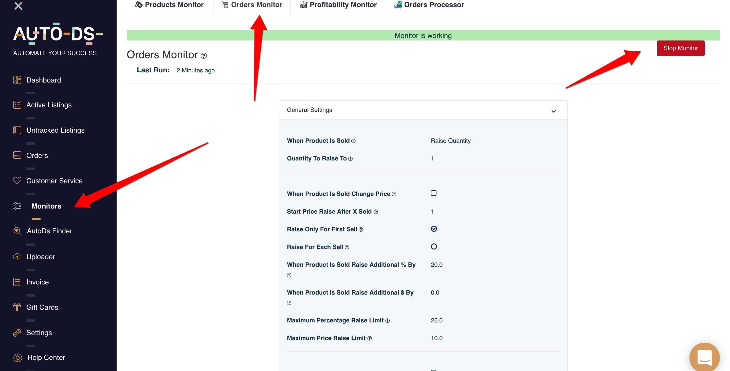Click the 25.0 maximum percentage limit value

437,321
